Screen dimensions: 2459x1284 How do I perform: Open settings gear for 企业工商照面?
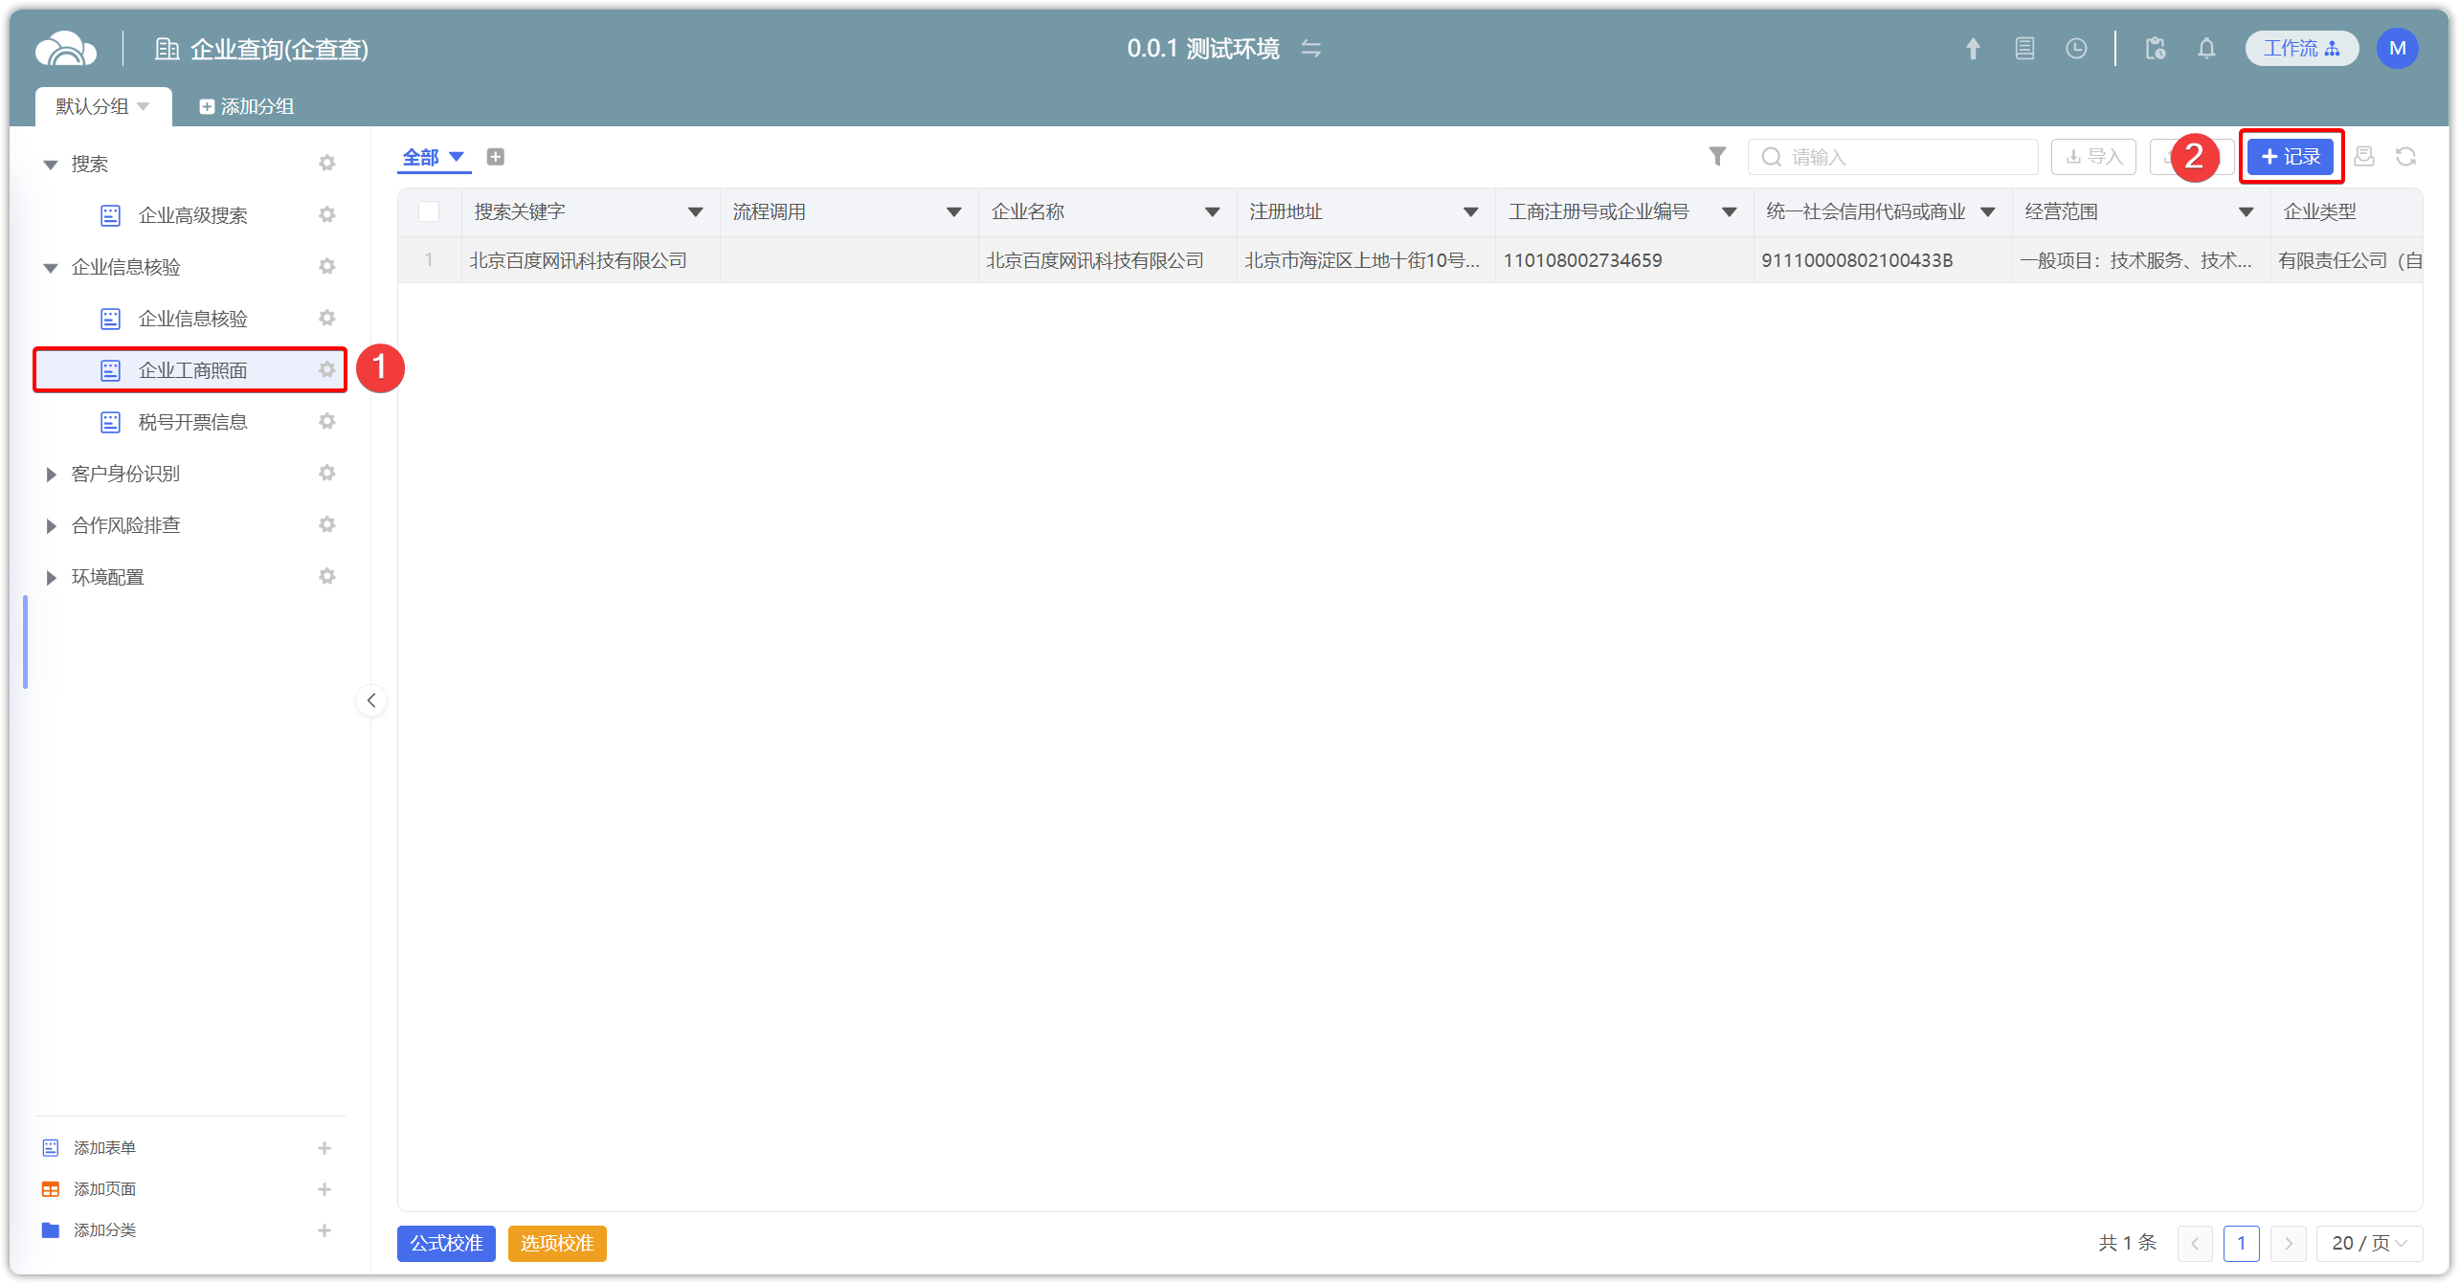coord(327,369)
